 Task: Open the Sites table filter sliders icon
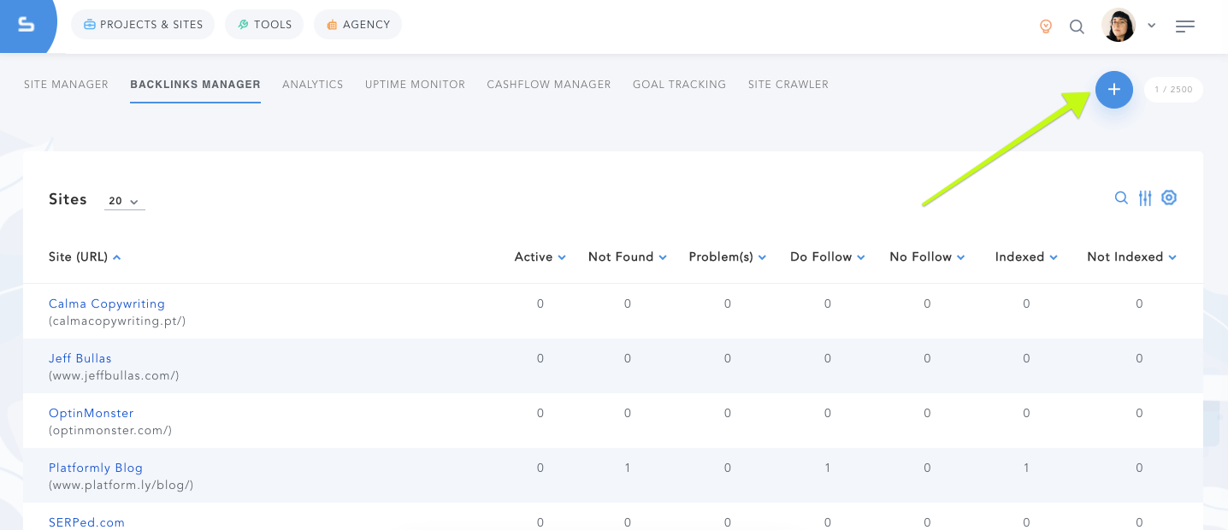coord(1145,198)
